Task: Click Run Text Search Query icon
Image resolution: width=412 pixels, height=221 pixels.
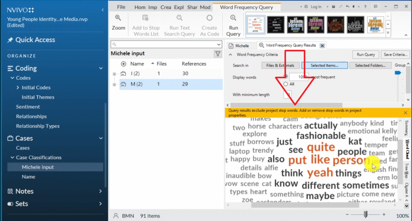Action: [x=179, y=18]
